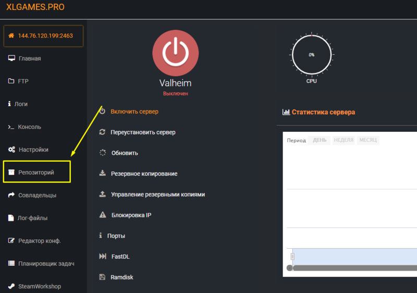Click the FTP folder icon

coord(11,81)
